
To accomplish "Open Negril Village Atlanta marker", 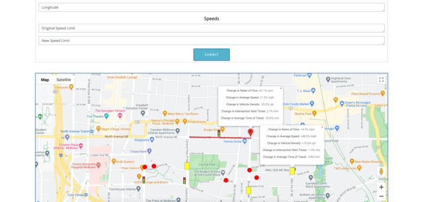I will tap(99, 129).
